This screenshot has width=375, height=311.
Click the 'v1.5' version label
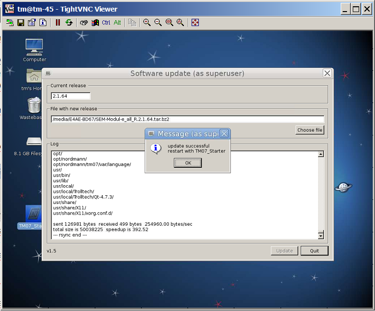[52, 251]
